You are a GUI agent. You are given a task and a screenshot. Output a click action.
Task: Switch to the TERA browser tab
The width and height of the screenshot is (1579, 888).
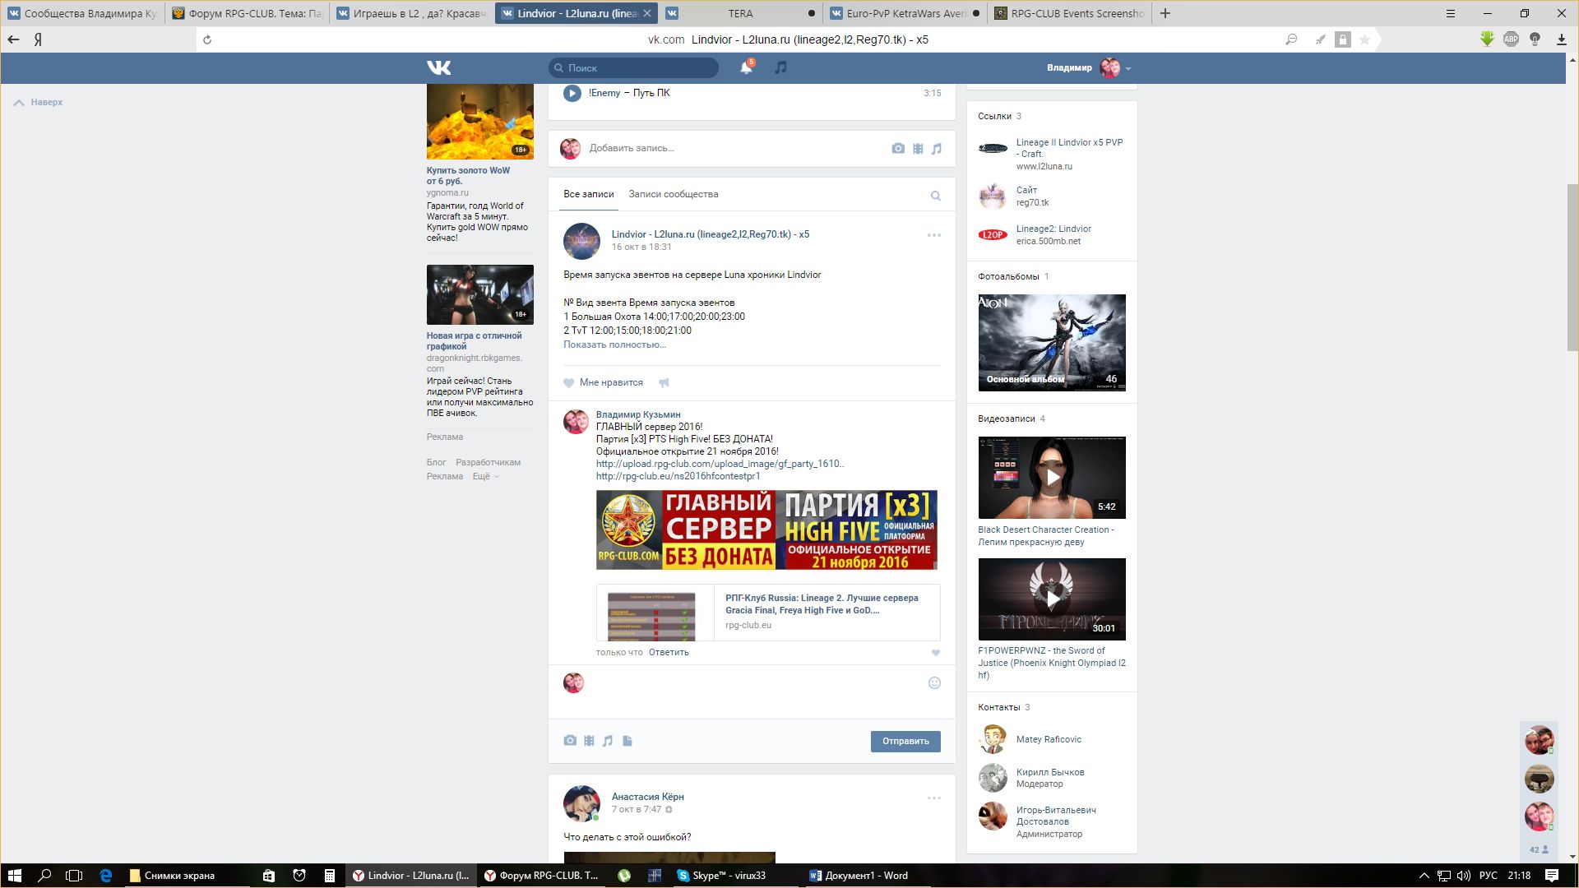[739, 13]
